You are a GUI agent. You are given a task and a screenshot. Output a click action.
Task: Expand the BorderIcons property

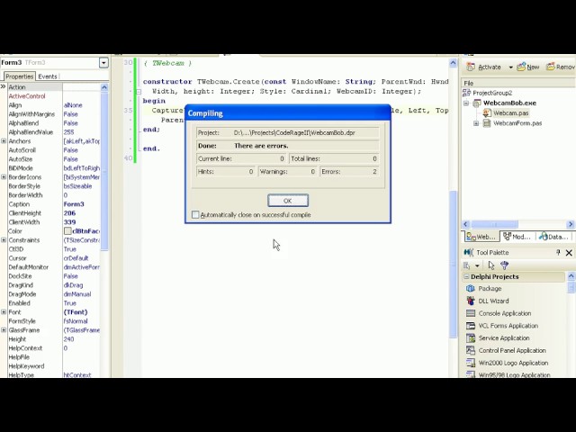coord(4,177)
